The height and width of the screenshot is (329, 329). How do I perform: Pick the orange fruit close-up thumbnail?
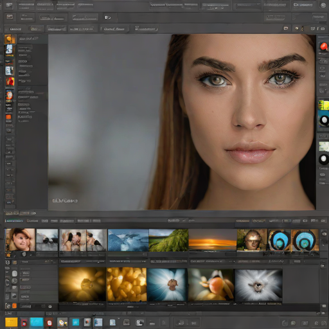pos(211,285)
